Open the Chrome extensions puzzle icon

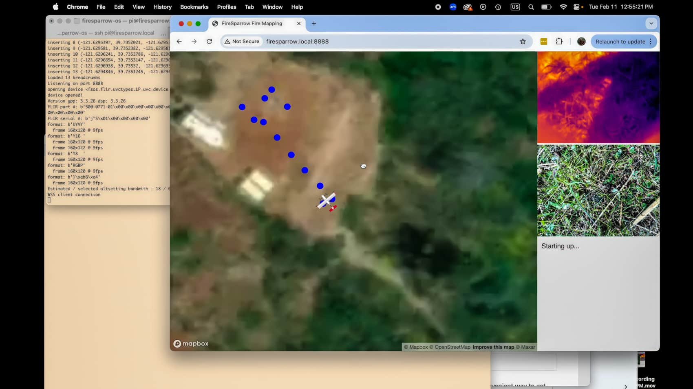pyautogui.click(x=559, y=41)
